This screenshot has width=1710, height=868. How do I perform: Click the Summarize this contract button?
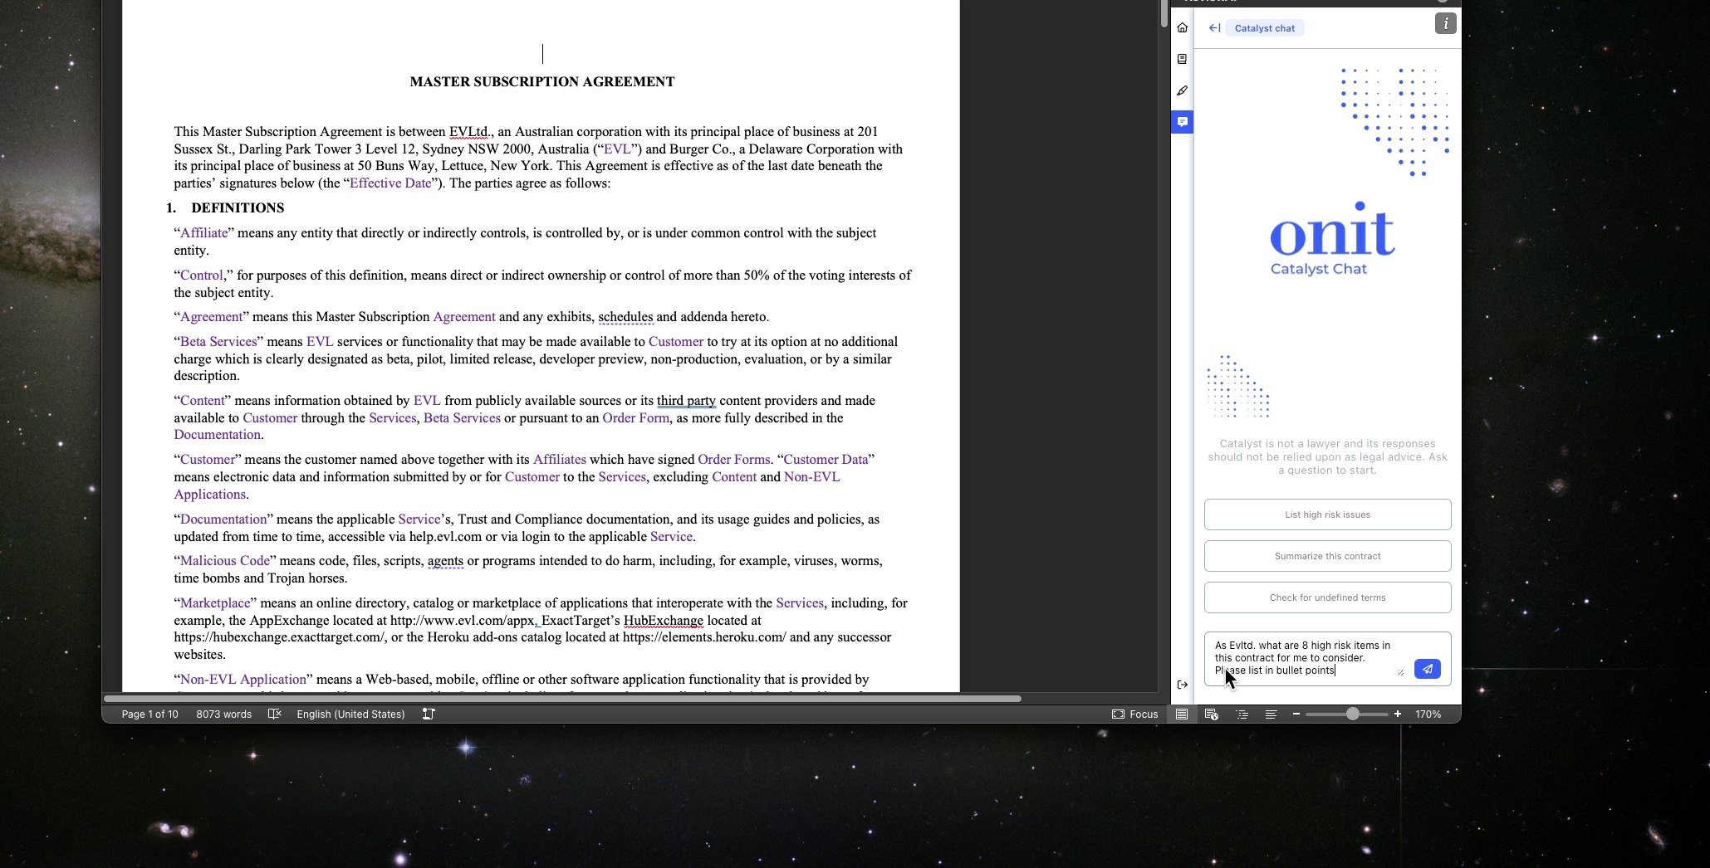tap(1328, 556)
